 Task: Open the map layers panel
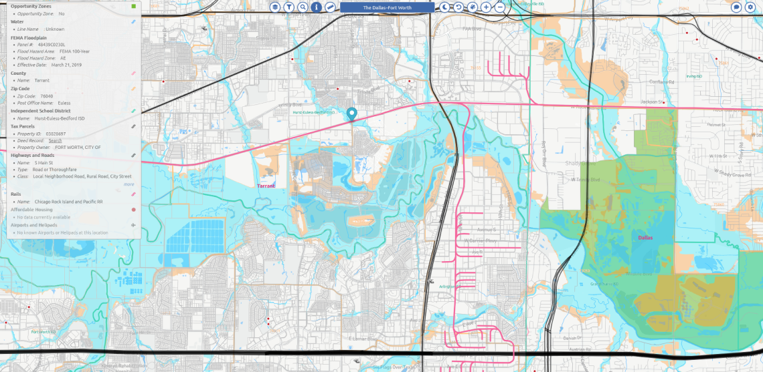coord(275,7)
